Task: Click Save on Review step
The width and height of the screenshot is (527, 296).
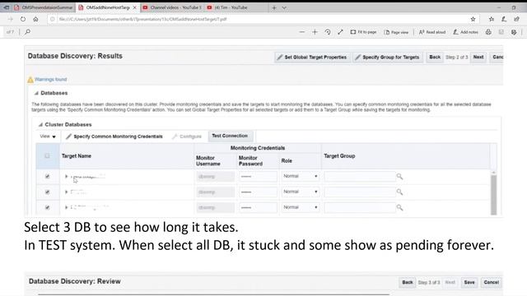Action: [x=469, y=283]
